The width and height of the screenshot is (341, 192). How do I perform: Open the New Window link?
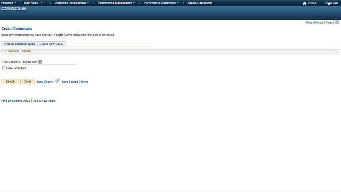[314, 22]
